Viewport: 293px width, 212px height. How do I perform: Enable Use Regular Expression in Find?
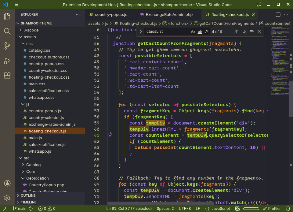(206, 32)
